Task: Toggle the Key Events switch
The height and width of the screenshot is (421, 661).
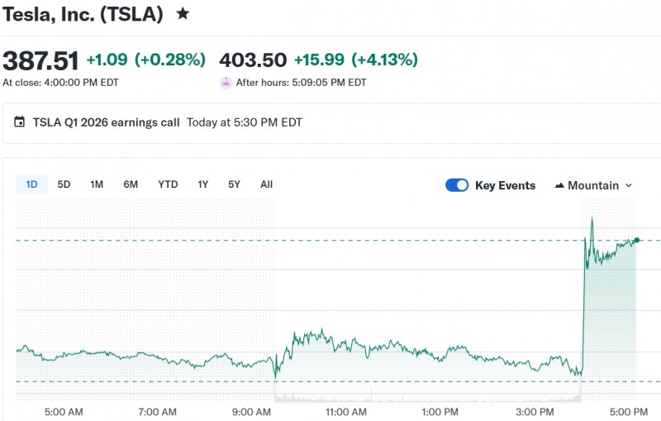Action: tap(457, 185)
